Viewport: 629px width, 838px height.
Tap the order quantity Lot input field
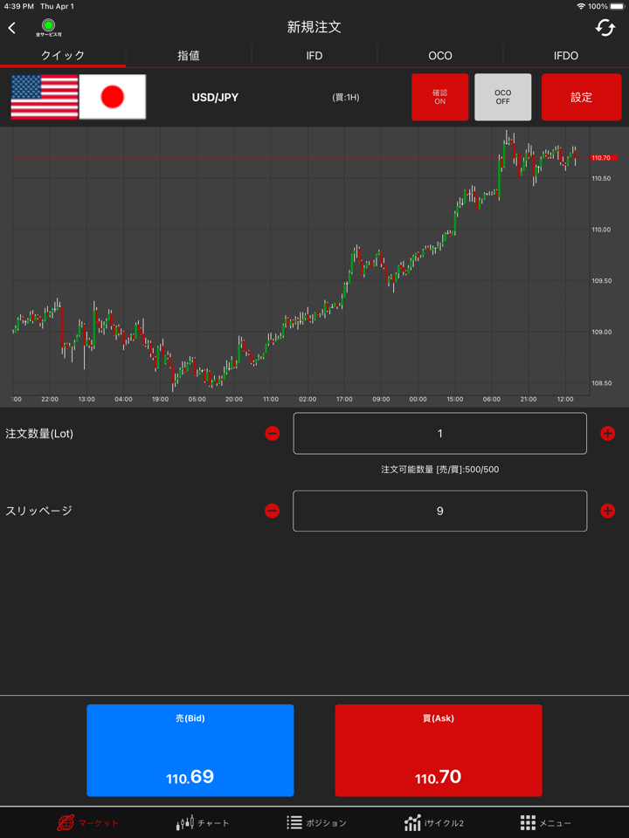pyautogui.click(x=439, y=434)
